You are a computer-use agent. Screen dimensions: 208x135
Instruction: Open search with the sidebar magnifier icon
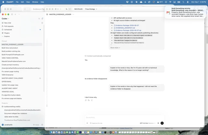(x=39, y=19)
